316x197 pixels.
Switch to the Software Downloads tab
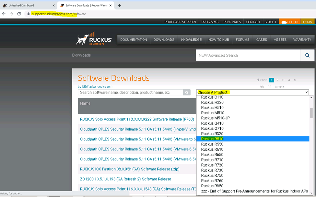(x=86, y=5)
